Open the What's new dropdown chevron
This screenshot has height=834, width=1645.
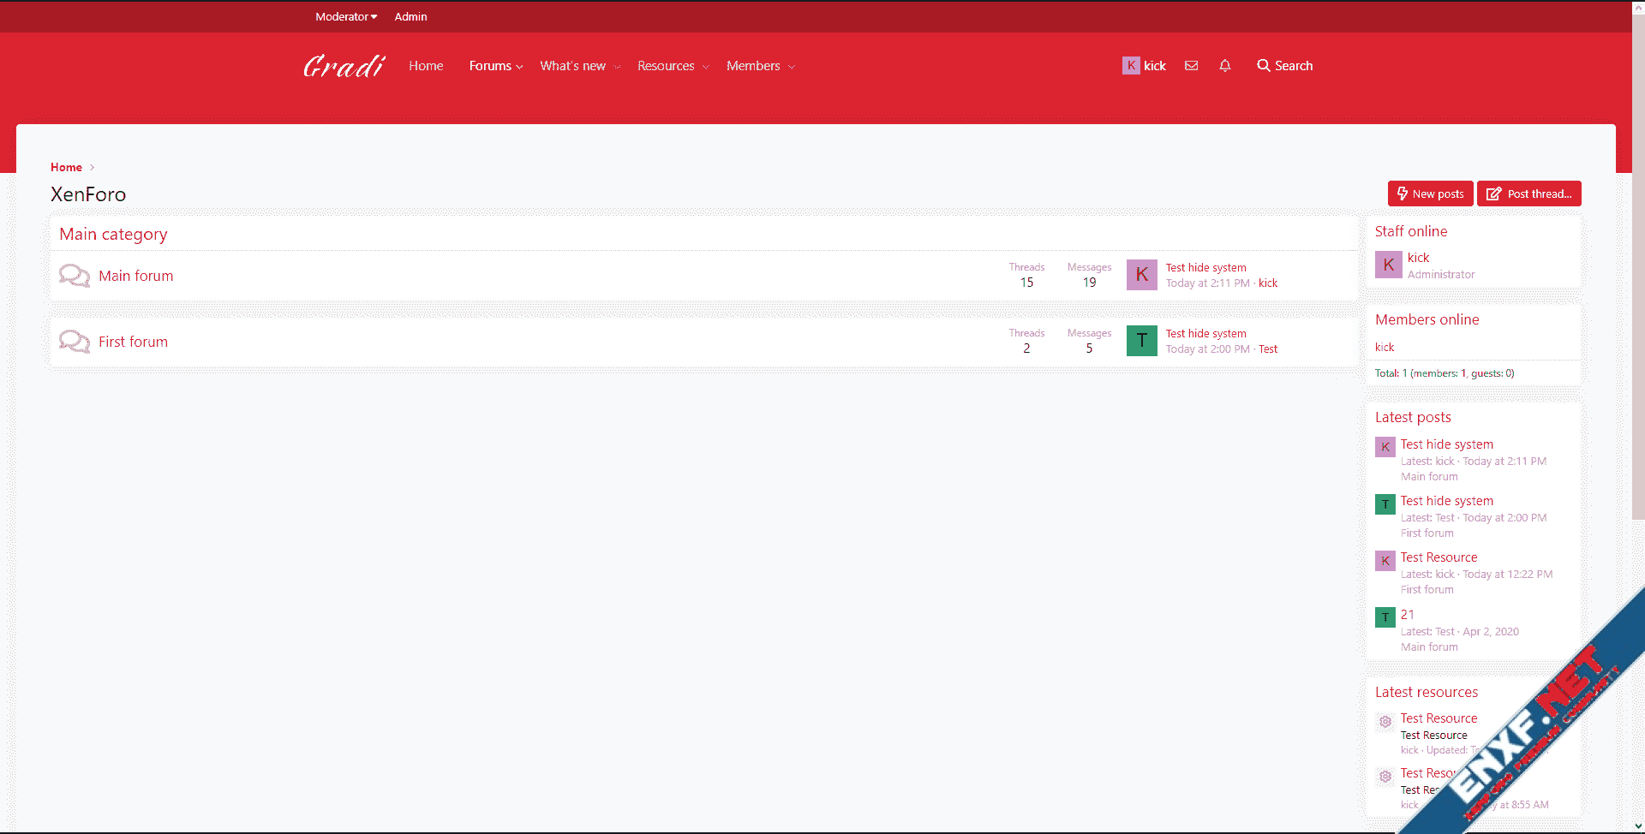(617, 67)
